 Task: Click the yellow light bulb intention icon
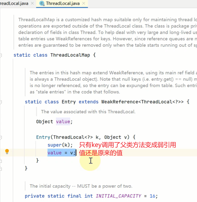(7, 151)
